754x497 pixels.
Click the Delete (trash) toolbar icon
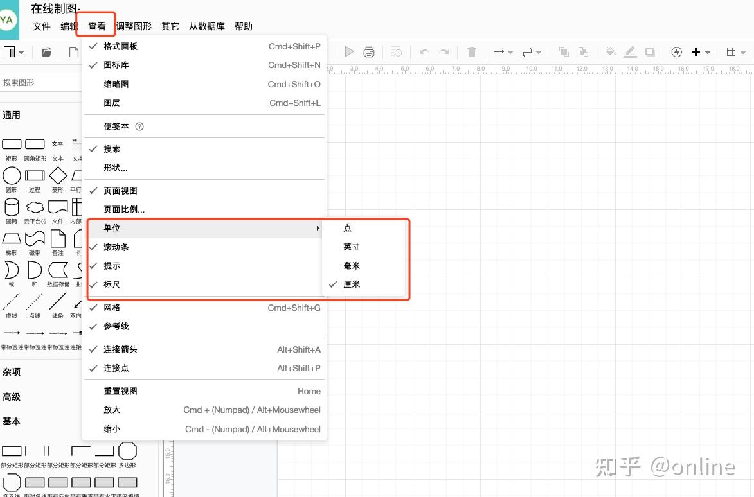472,52
